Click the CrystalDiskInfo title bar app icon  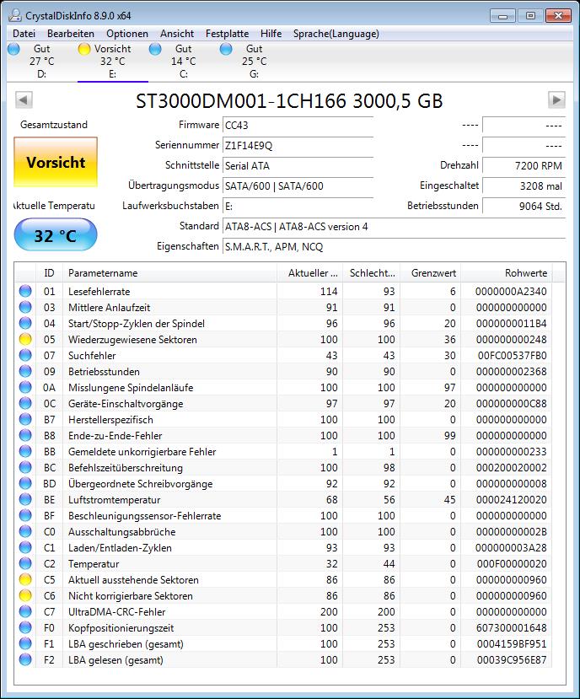(14, 16)
